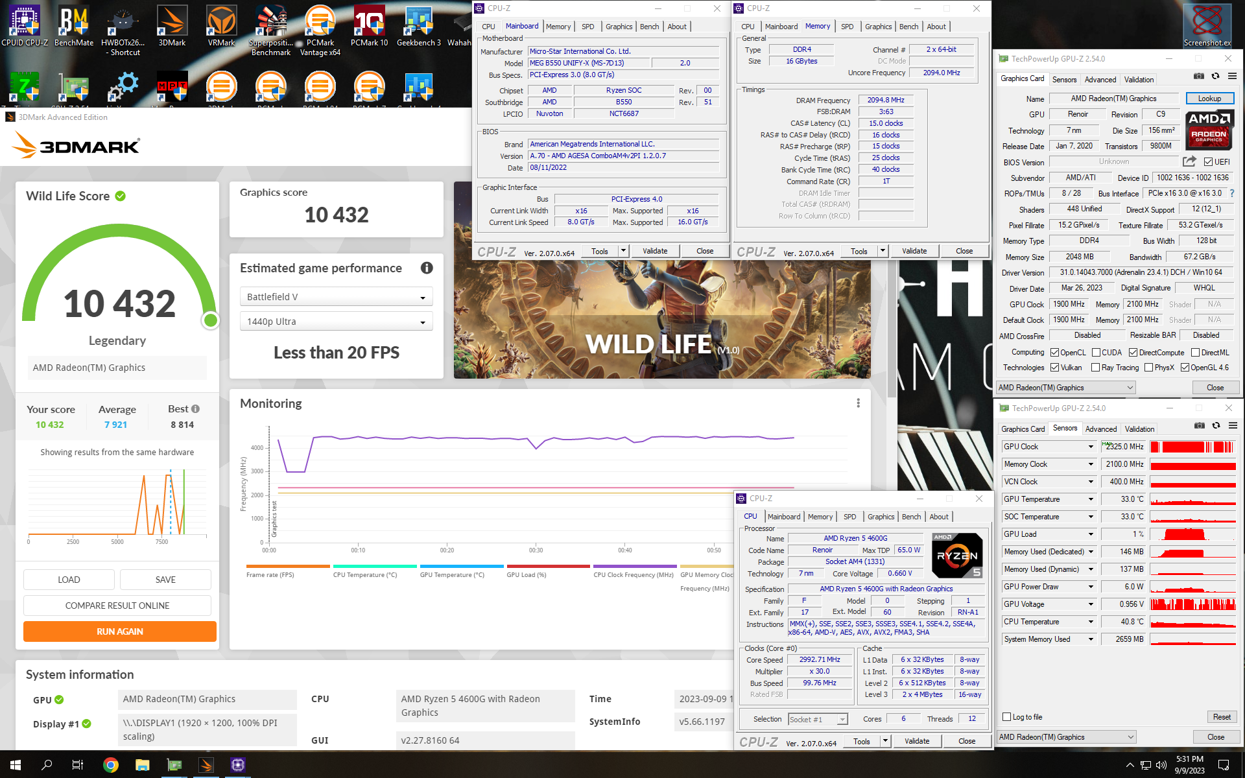The height and width of the screenshot is (778, 1245).
Task: Open GPU selector dropdown in upper GPU-Z
Action: [1066, 388]
